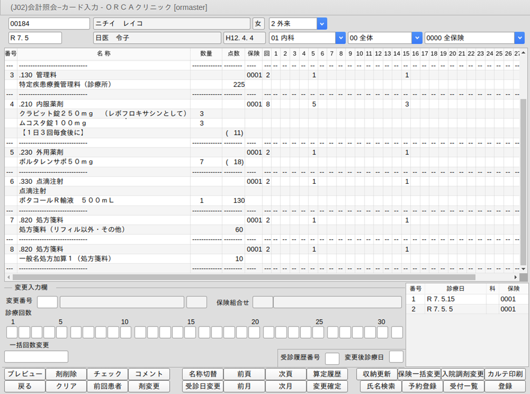Click the プレビュー button

(x=25, y=374)
